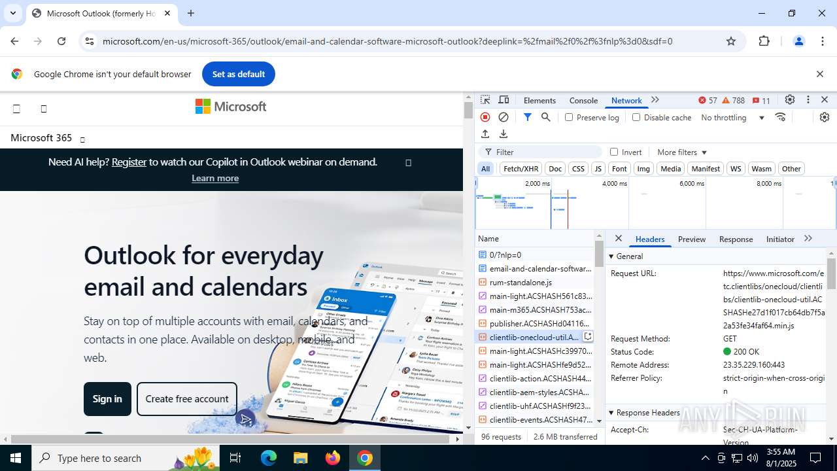Filter requests by CSS type

click(x=578, y=169)
